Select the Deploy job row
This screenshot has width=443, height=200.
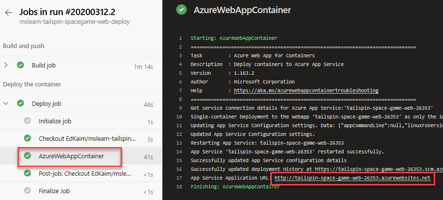(x=81, y=103)
